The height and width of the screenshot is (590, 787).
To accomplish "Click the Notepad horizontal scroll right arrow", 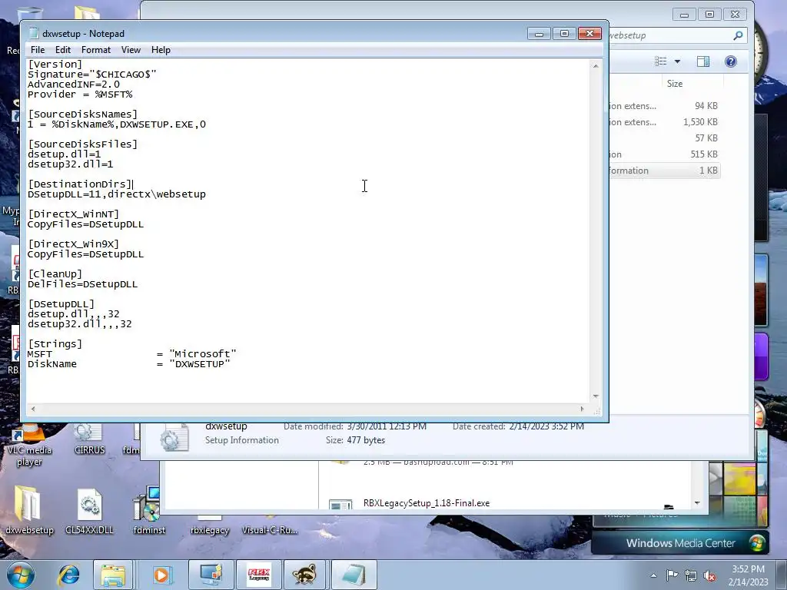I will tap(583, 409).
